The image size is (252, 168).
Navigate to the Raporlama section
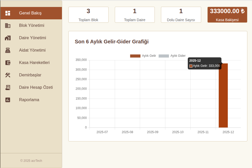[x=29, y=100]
